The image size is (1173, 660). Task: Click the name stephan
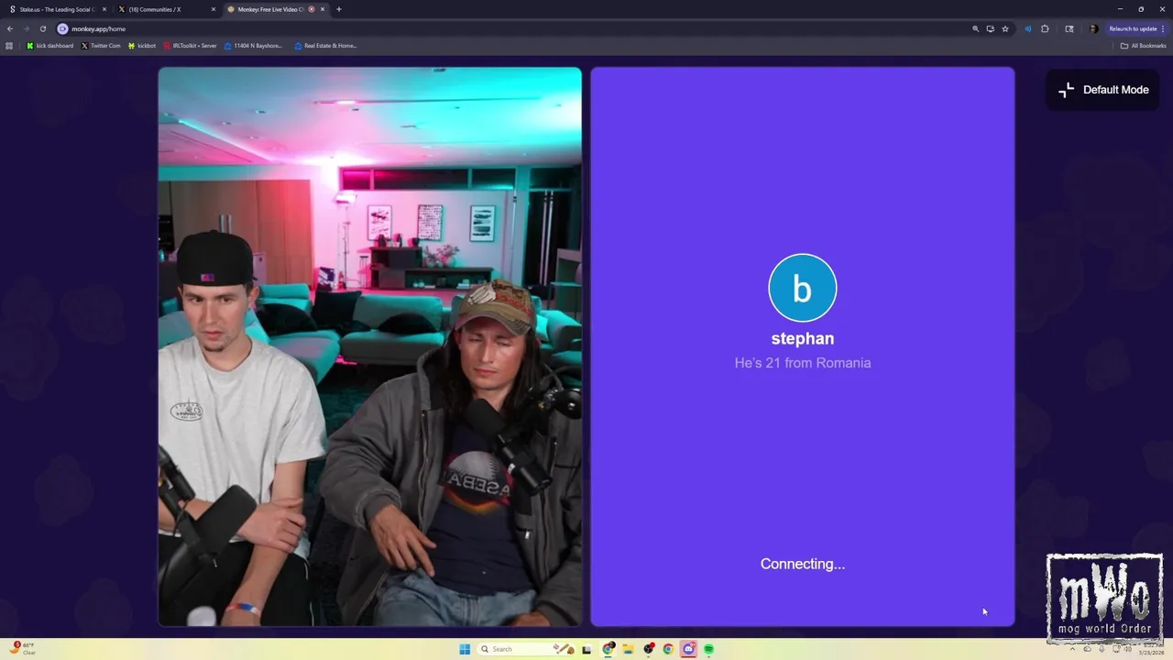click(803, 338)
